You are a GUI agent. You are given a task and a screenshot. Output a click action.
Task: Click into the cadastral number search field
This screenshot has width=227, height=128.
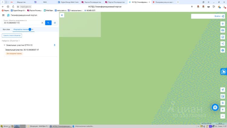22,23
